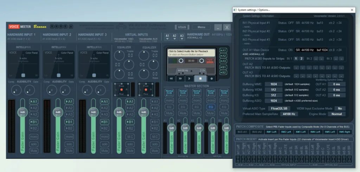The width and height of the screenshot is (360, 172).
Task: Change Buffering ASIO 1024 value
Action: (x=274, y=101)
